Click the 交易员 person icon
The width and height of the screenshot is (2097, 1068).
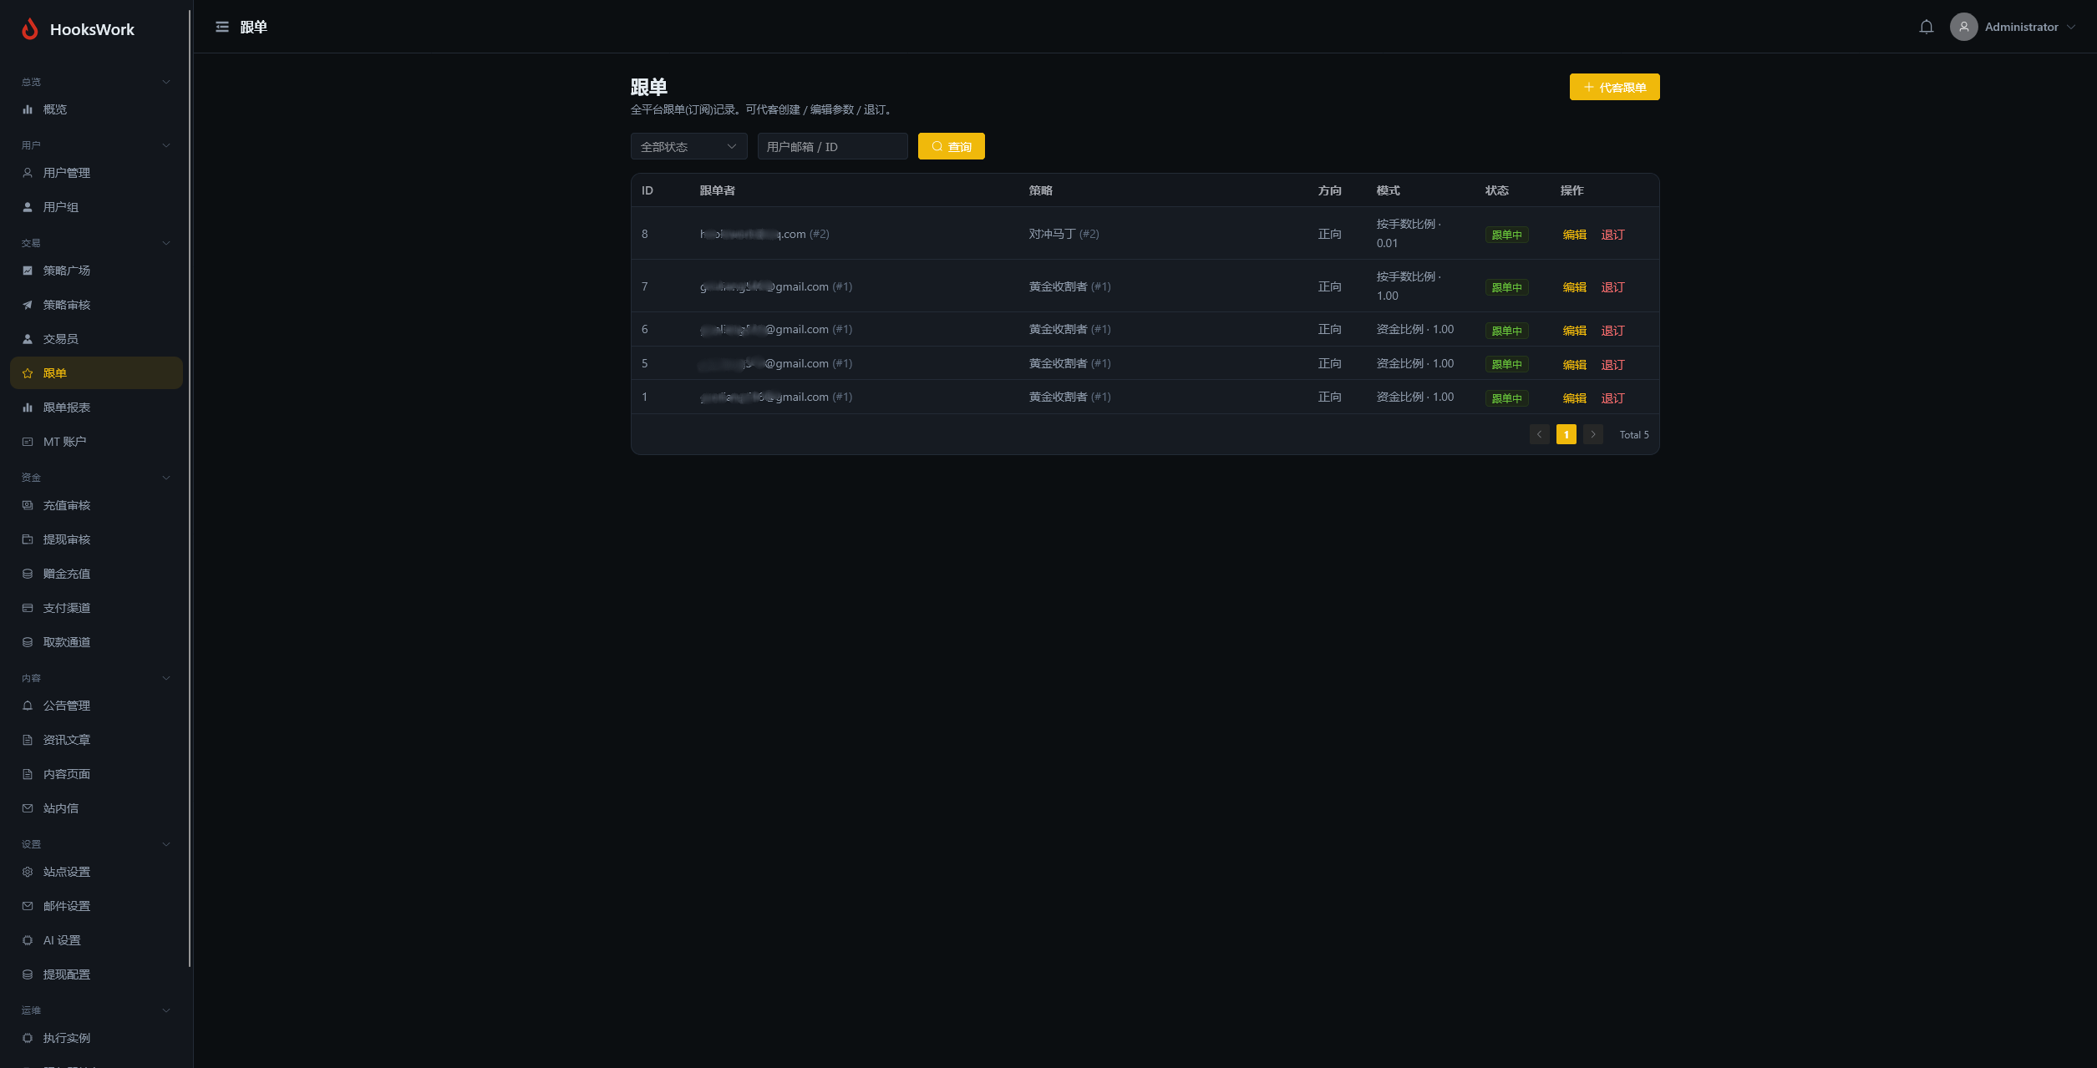pyautogui.click(x=28, y=339)
